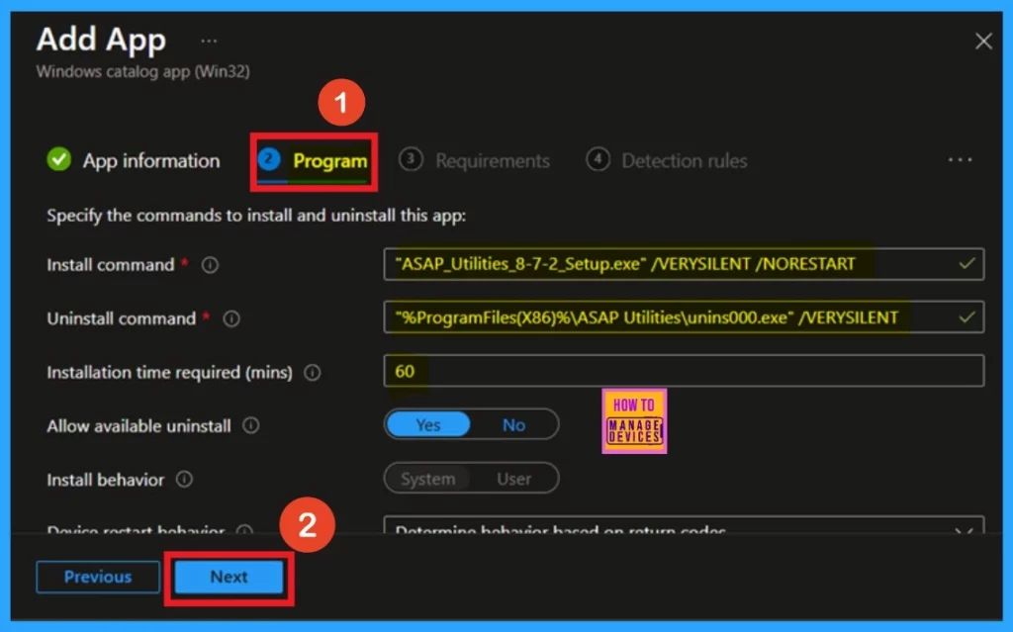Click the 'Specify the commands to install' text
Viewport: 1013px width, 632px height.
coord(256,216)
